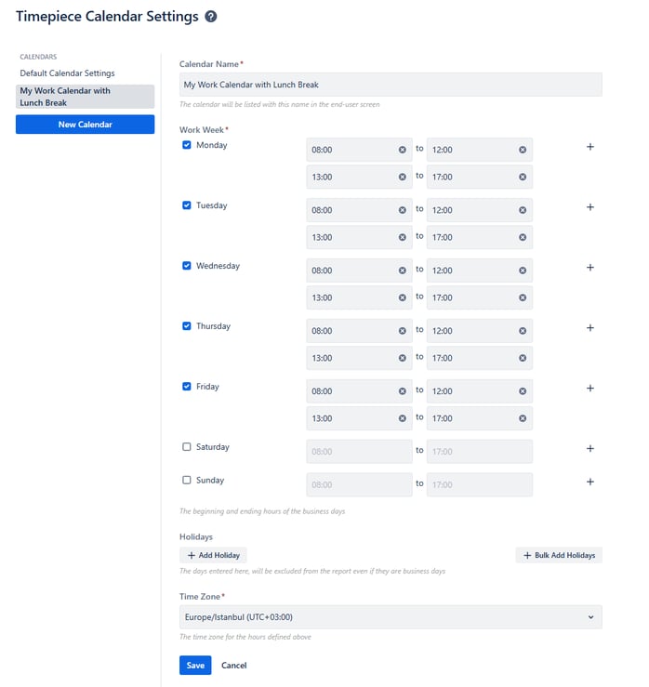Click the Calendar Name input field

391,85
